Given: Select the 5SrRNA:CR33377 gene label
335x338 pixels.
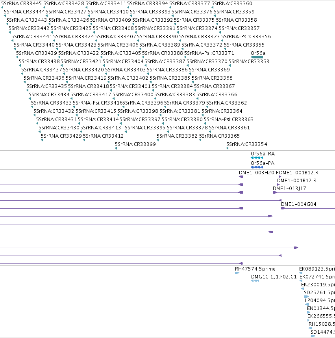Looking at the screenshot, I should (x=190, y=4).
